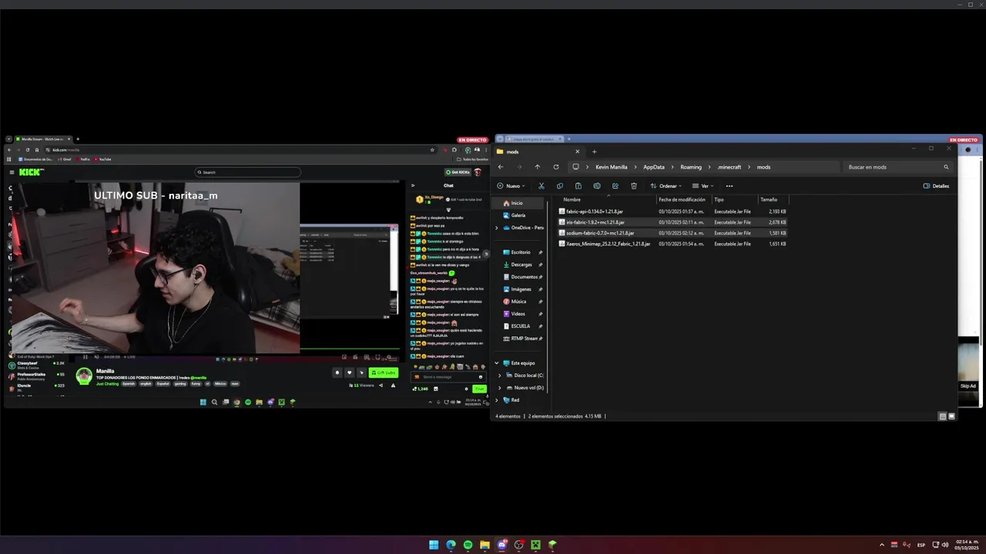Open Minecraft creeper icon on taskbar
Image resolution: width=986 pixels, height=554 pixels.
click(x=535, y=545)
